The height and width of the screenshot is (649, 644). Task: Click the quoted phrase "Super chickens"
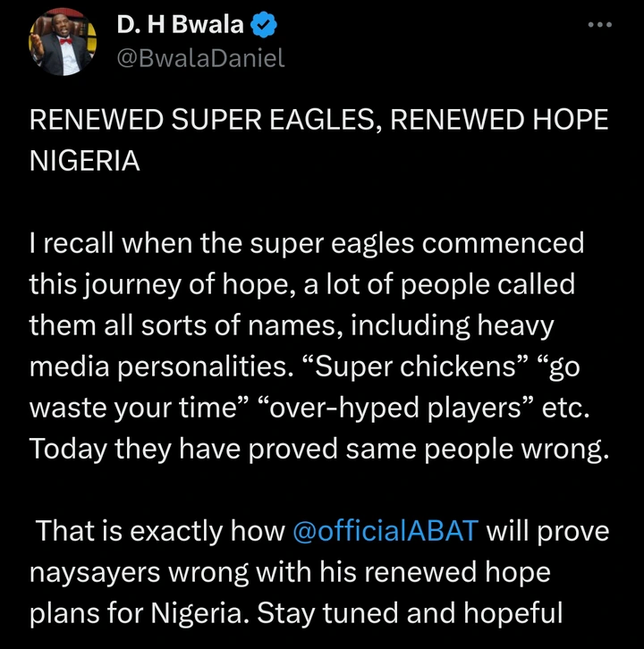point(416,367)
